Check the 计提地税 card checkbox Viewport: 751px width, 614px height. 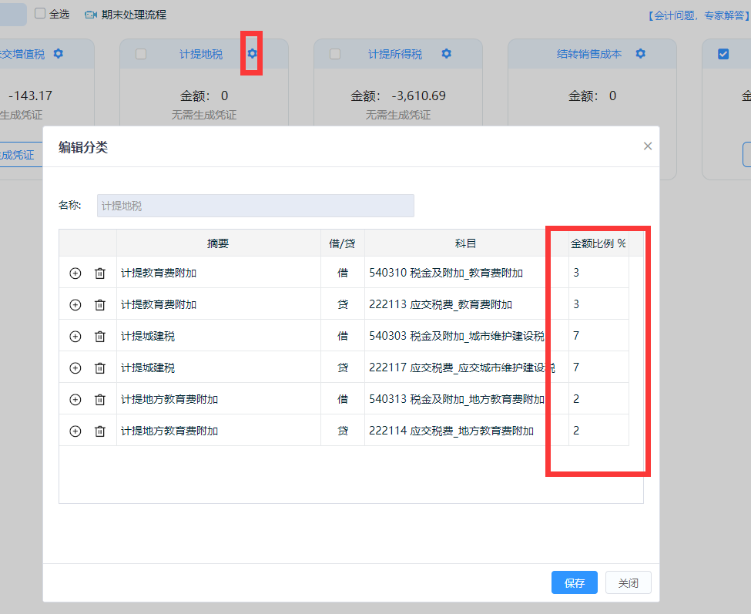point(141,54)
